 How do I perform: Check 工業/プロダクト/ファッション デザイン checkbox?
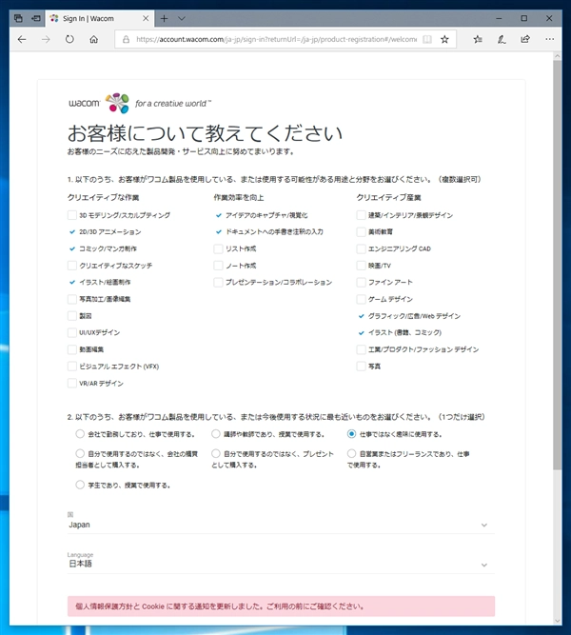point(362,349)
